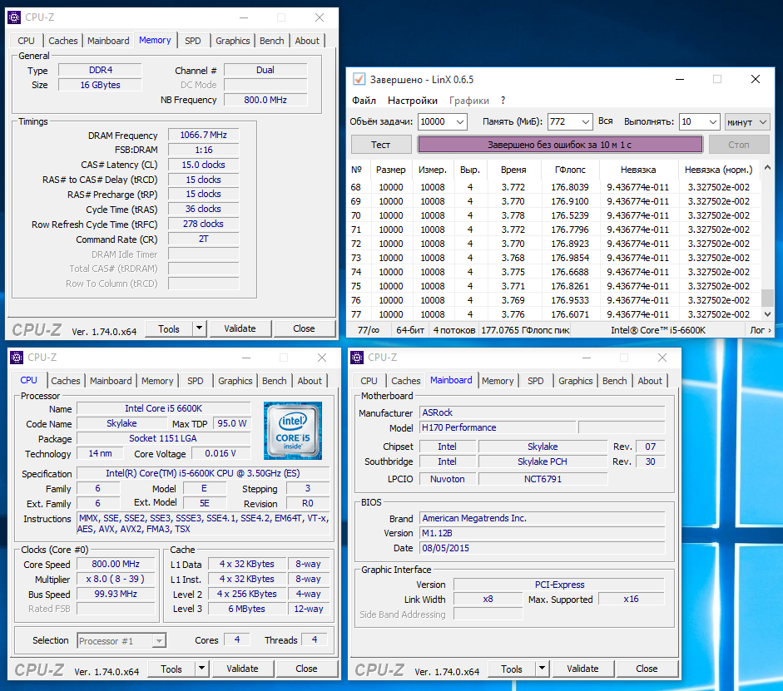Click the LinX title bar checkmark icon
Viewport: 783px width, 691px height.
coord(359,79)
